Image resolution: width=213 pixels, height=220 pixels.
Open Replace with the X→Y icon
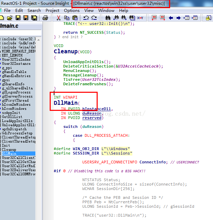pyautogui.click(x=140, y=18)
